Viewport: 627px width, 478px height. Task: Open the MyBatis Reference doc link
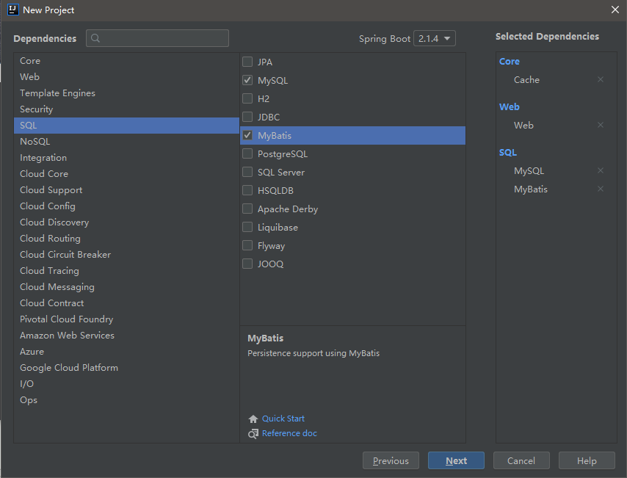289,434
